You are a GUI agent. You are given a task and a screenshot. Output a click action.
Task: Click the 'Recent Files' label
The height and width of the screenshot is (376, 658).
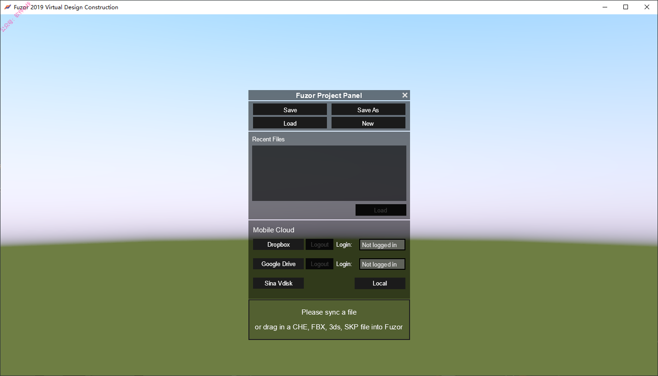(x=268, y=139)
